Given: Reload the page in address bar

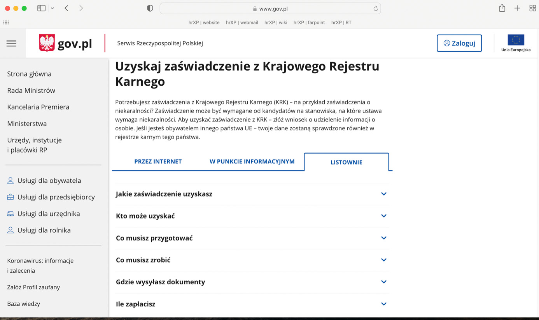Looking at the screenshot, I should tap(376, 9).
